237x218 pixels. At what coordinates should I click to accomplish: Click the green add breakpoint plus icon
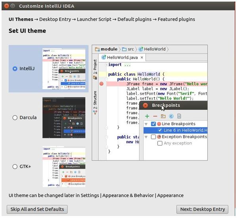[x=147, y=116]
